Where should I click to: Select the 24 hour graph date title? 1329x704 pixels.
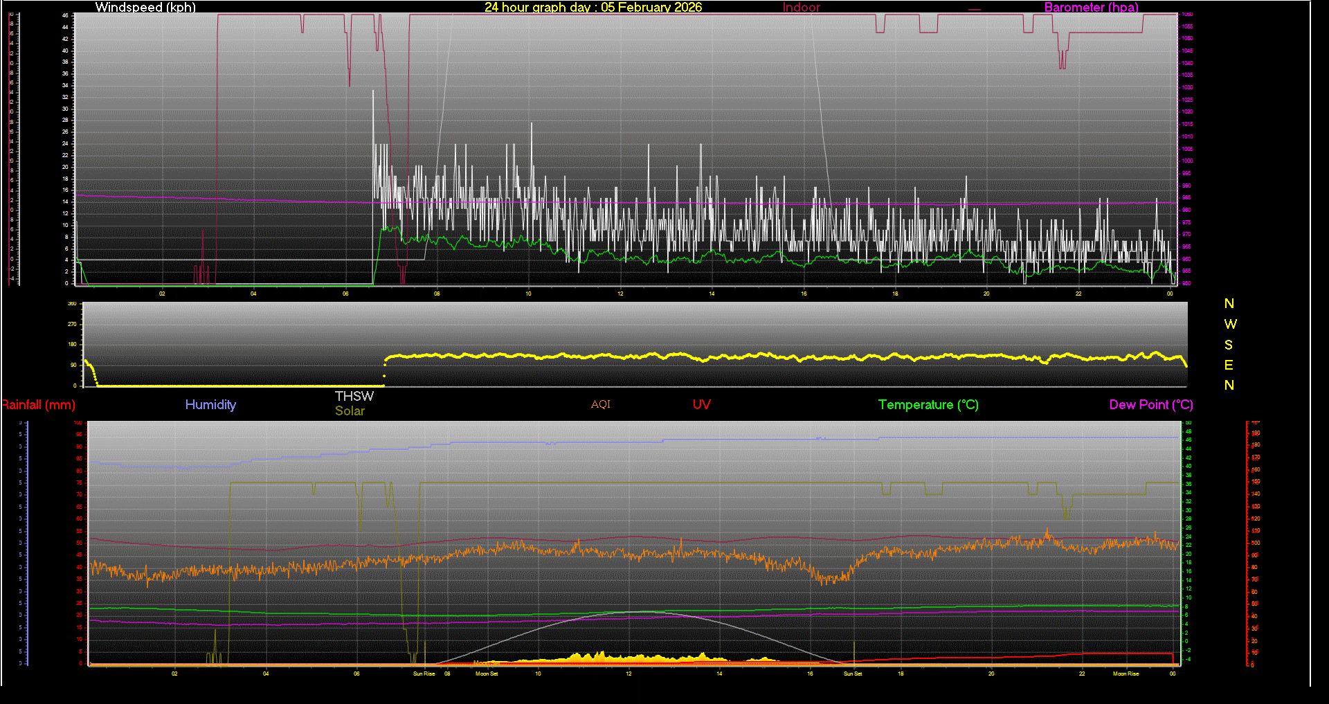coord(593,8)
